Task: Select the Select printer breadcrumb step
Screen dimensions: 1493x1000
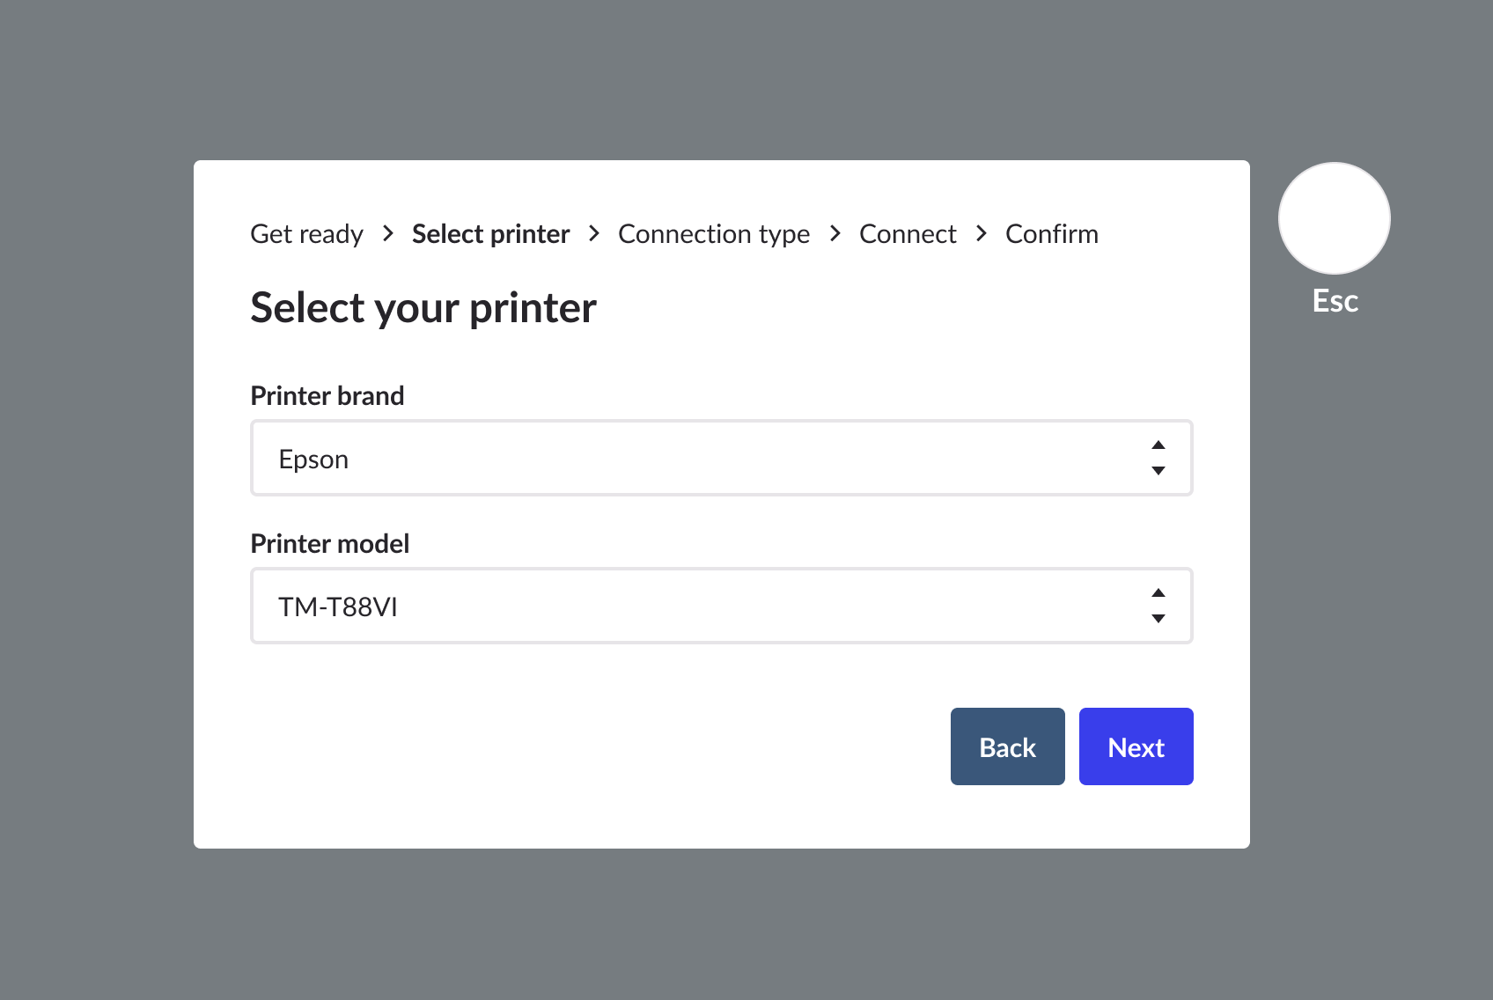Action: pyautogui.click(x=490, y=234)
